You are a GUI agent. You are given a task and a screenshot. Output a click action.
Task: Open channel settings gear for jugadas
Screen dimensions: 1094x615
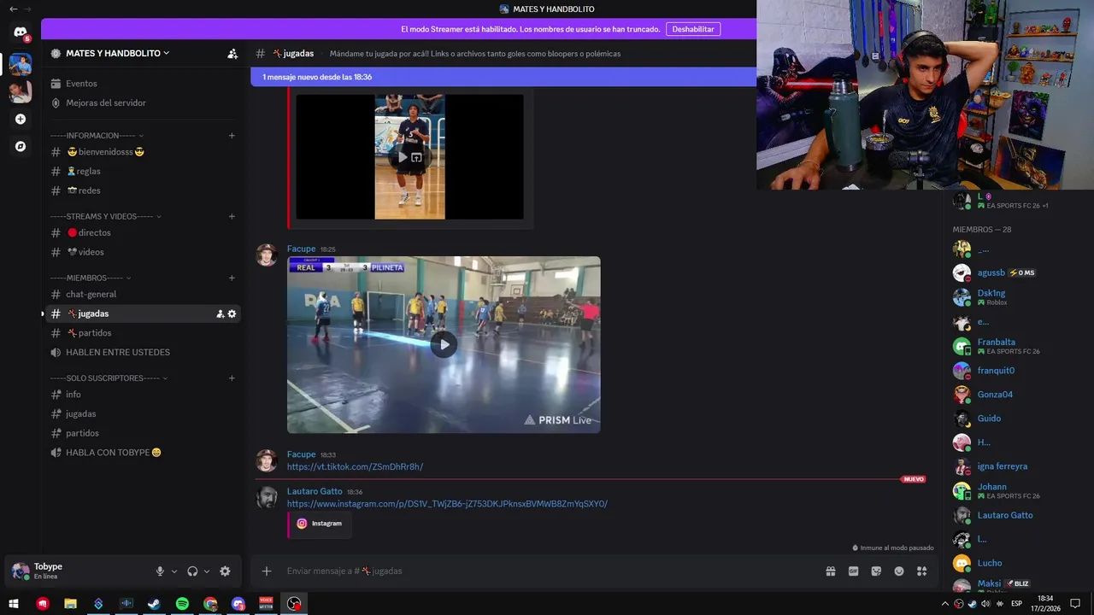(x=232, y=313)
